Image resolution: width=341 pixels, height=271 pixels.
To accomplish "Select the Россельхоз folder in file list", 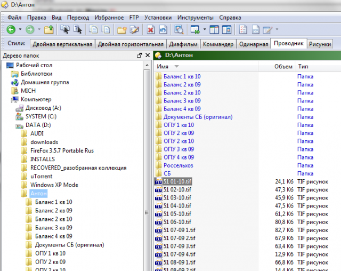I will coord(178,165).
